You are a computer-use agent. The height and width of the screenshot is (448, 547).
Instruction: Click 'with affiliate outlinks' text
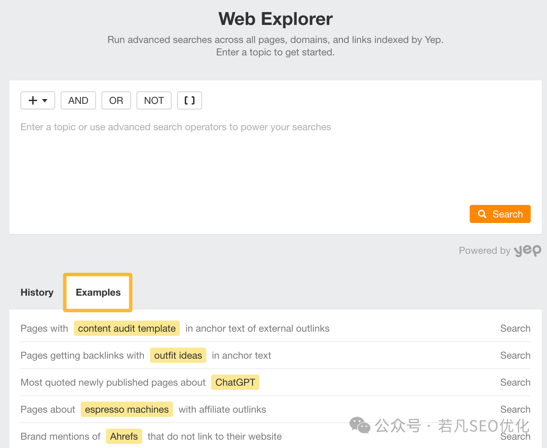[x=222, y=410]
